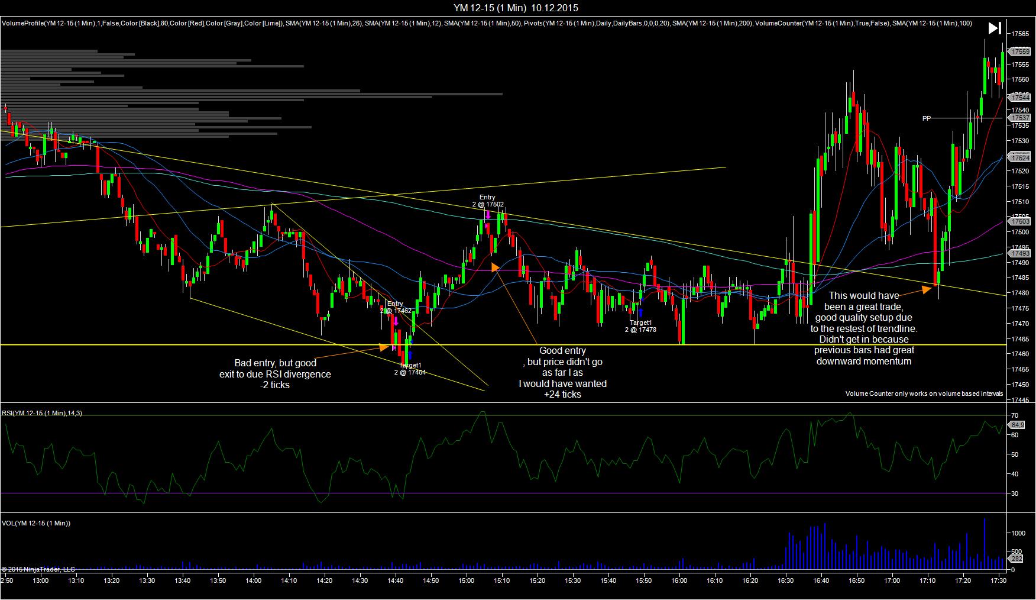Click the RSI axis level 70
Screen dimensions: 1036x600
point(1015,415)
